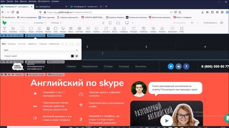Open Настройки секции for the red section
Viewport: 229px width, 128px height.
35,75
